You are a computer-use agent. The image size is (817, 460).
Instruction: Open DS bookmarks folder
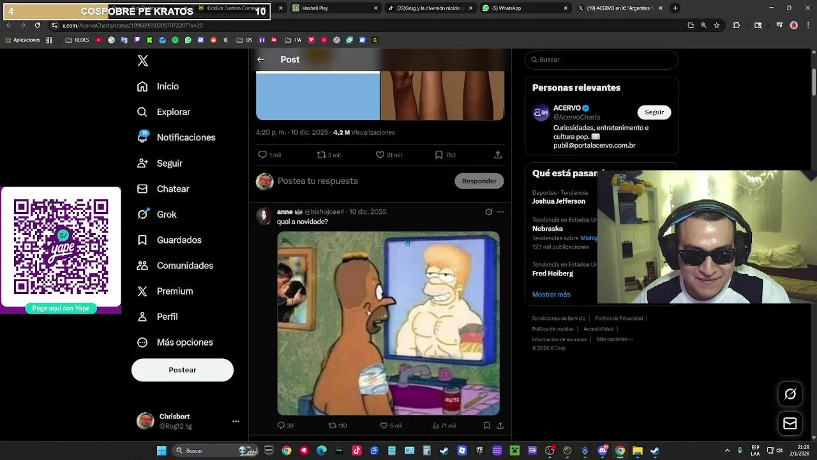click(244, 40)
